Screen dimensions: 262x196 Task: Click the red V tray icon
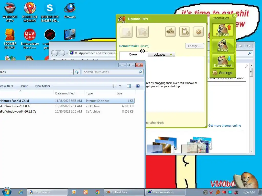211,192
